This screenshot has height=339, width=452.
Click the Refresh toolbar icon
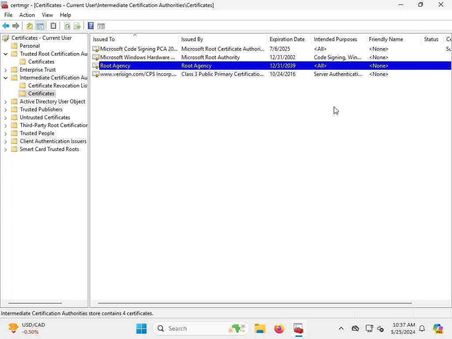[67, 26]
